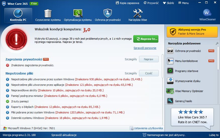Click the Lubię to link
Image resolution: width=220 pixels, height=138 pixels.
[x=214, y=135]
